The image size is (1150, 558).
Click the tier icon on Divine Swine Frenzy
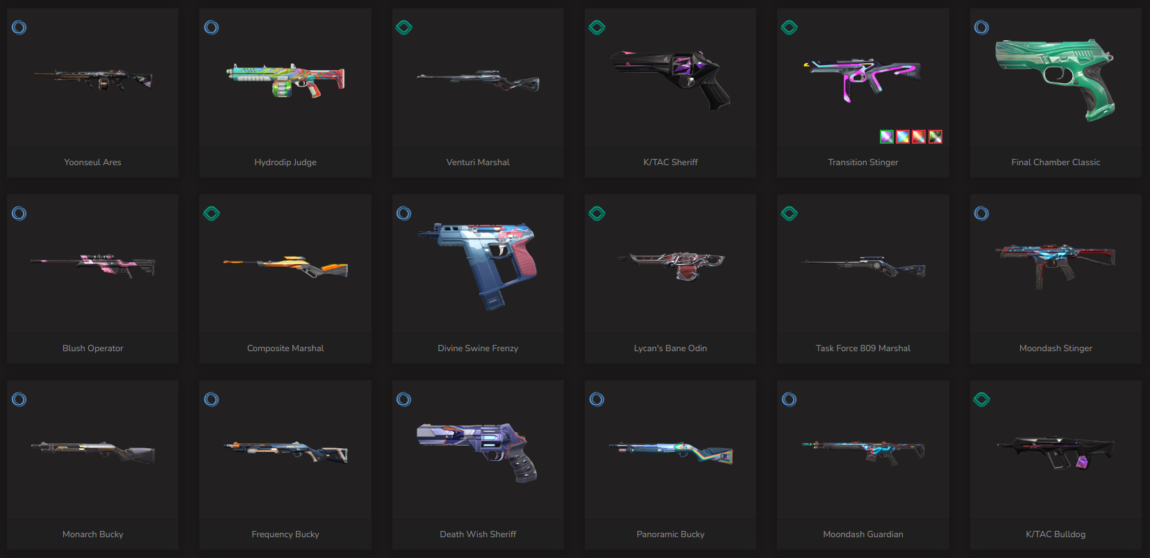[x=404, y=214]
